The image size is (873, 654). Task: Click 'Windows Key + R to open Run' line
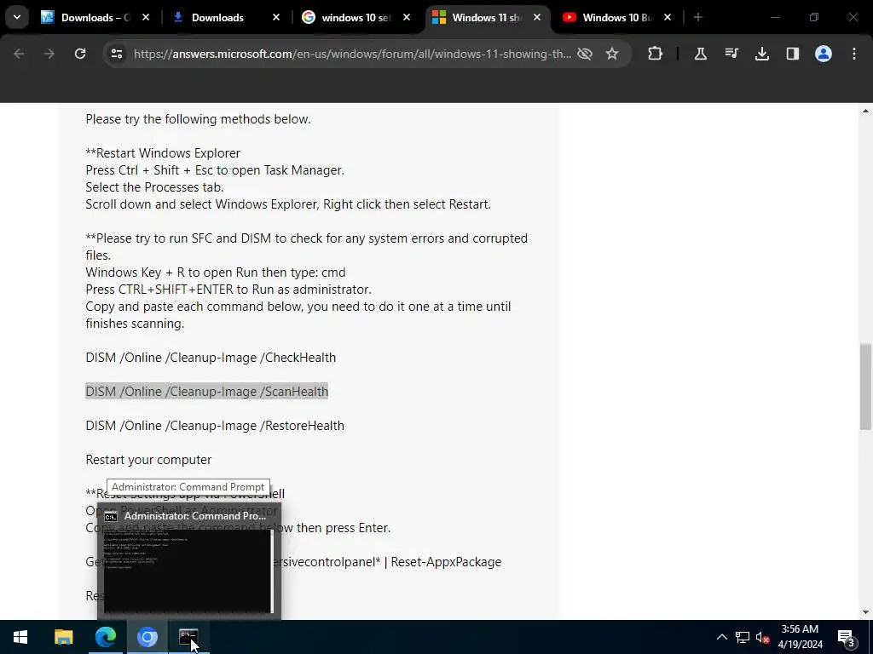pyautogui.click(x=216, y=272)
